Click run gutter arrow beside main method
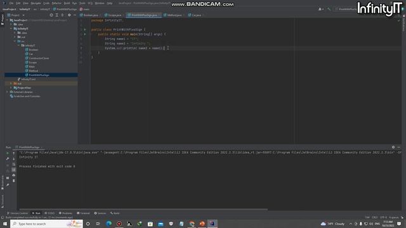This screenshot has height=228, width=406. coord(84,34)
